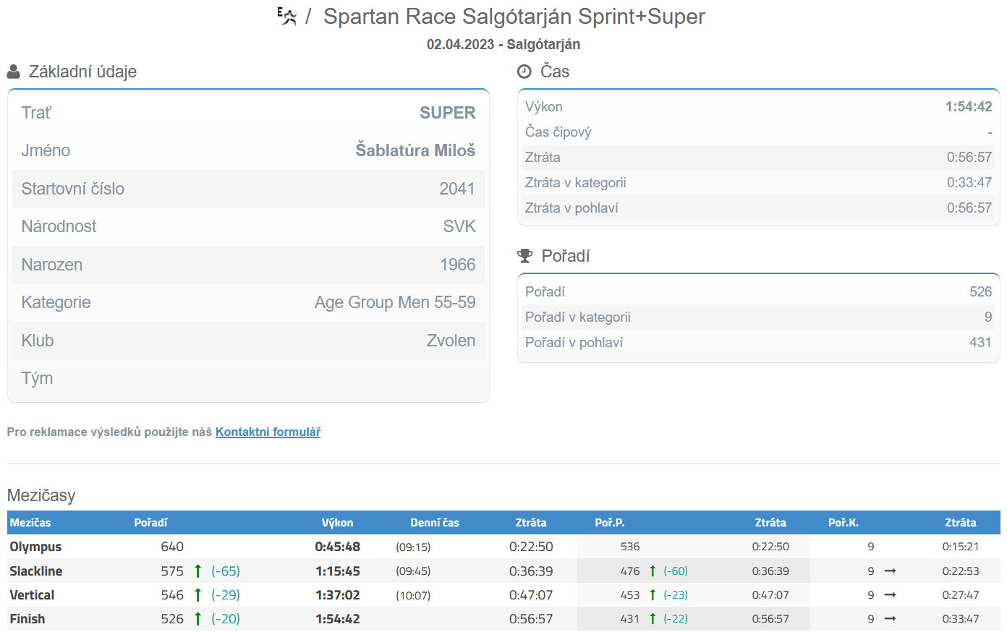Click green up arrow beside 476 in Slackline row
Screen dimensions: 1007x632
coord(653,571)
